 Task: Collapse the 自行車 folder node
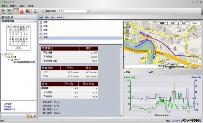pyautogui.click(x=6, y=57)
